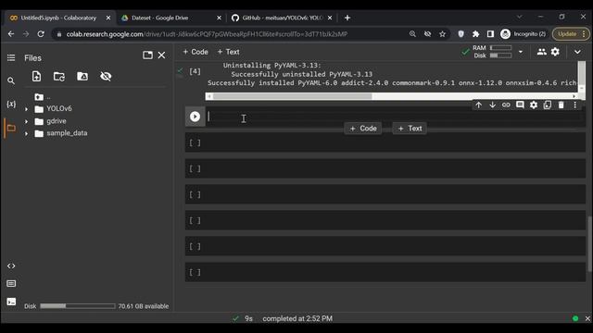Open notebook Share people icon
The image size is (593, 333).
point(541,52)
